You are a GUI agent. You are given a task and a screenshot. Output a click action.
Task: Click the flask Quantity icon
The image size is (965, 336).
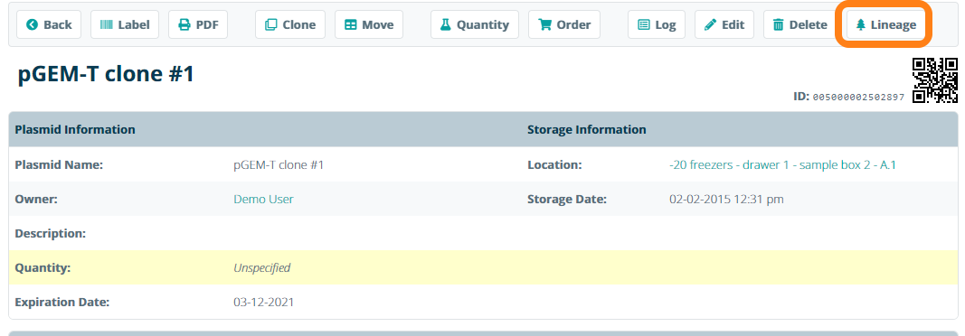[x=445, y=24]
